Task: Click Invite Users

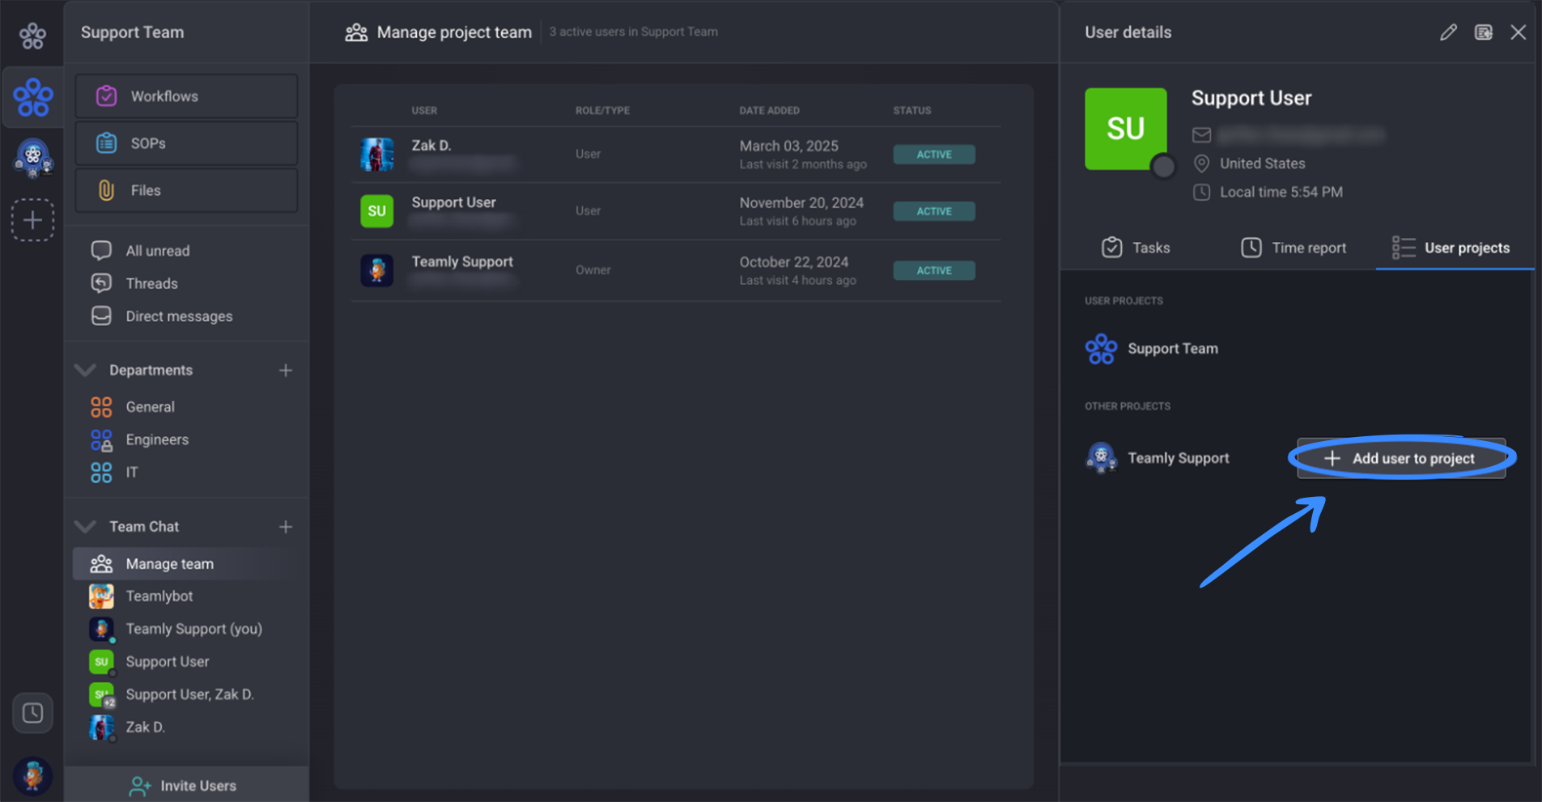Action: coord(186,785)
